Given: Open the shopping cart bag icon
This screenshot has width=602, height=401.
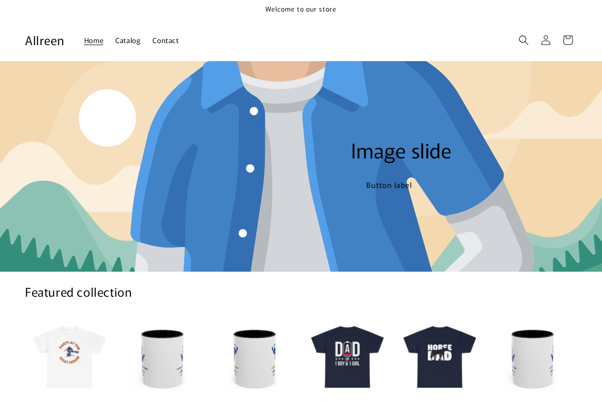Looking at the screenshot, I should 567,40.
